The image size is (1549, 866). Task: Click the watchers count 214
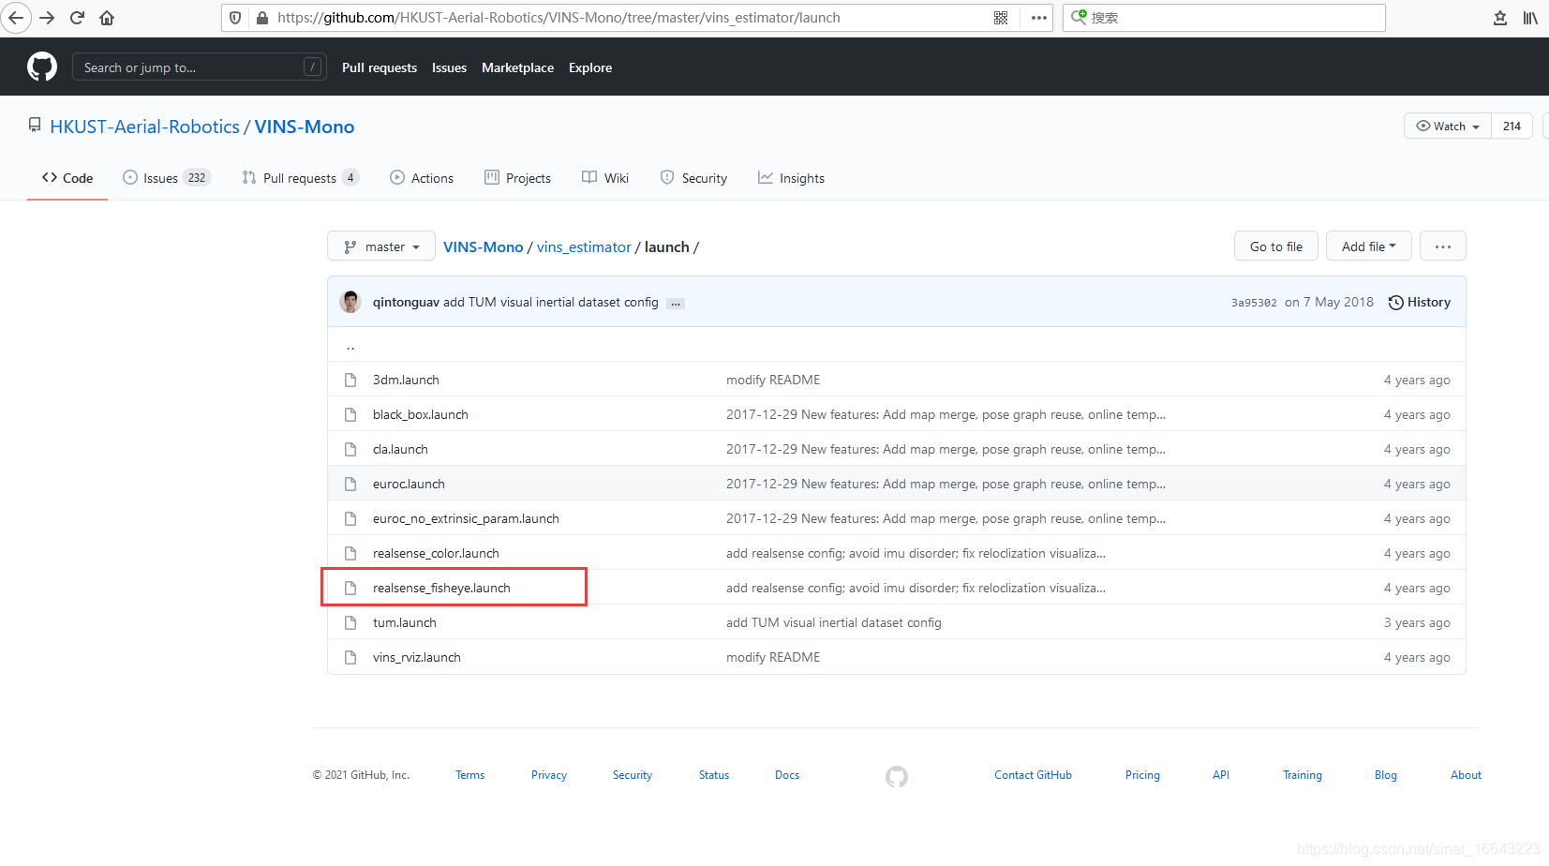pos(1512,126)
